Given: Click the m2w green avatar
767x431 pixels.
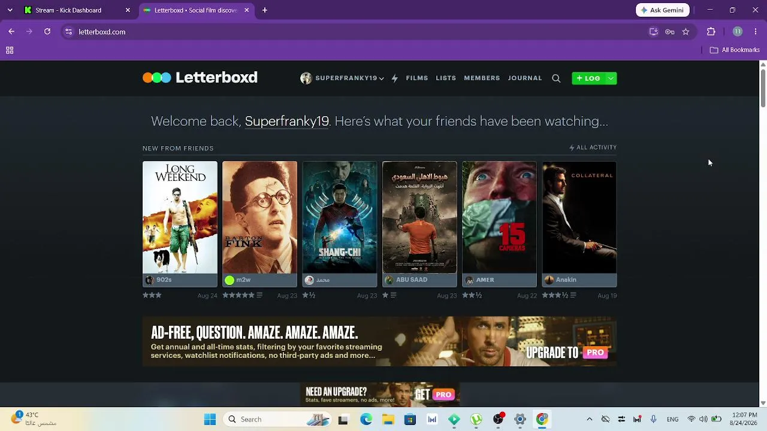Looking at the screenshot, I should 230,280.
